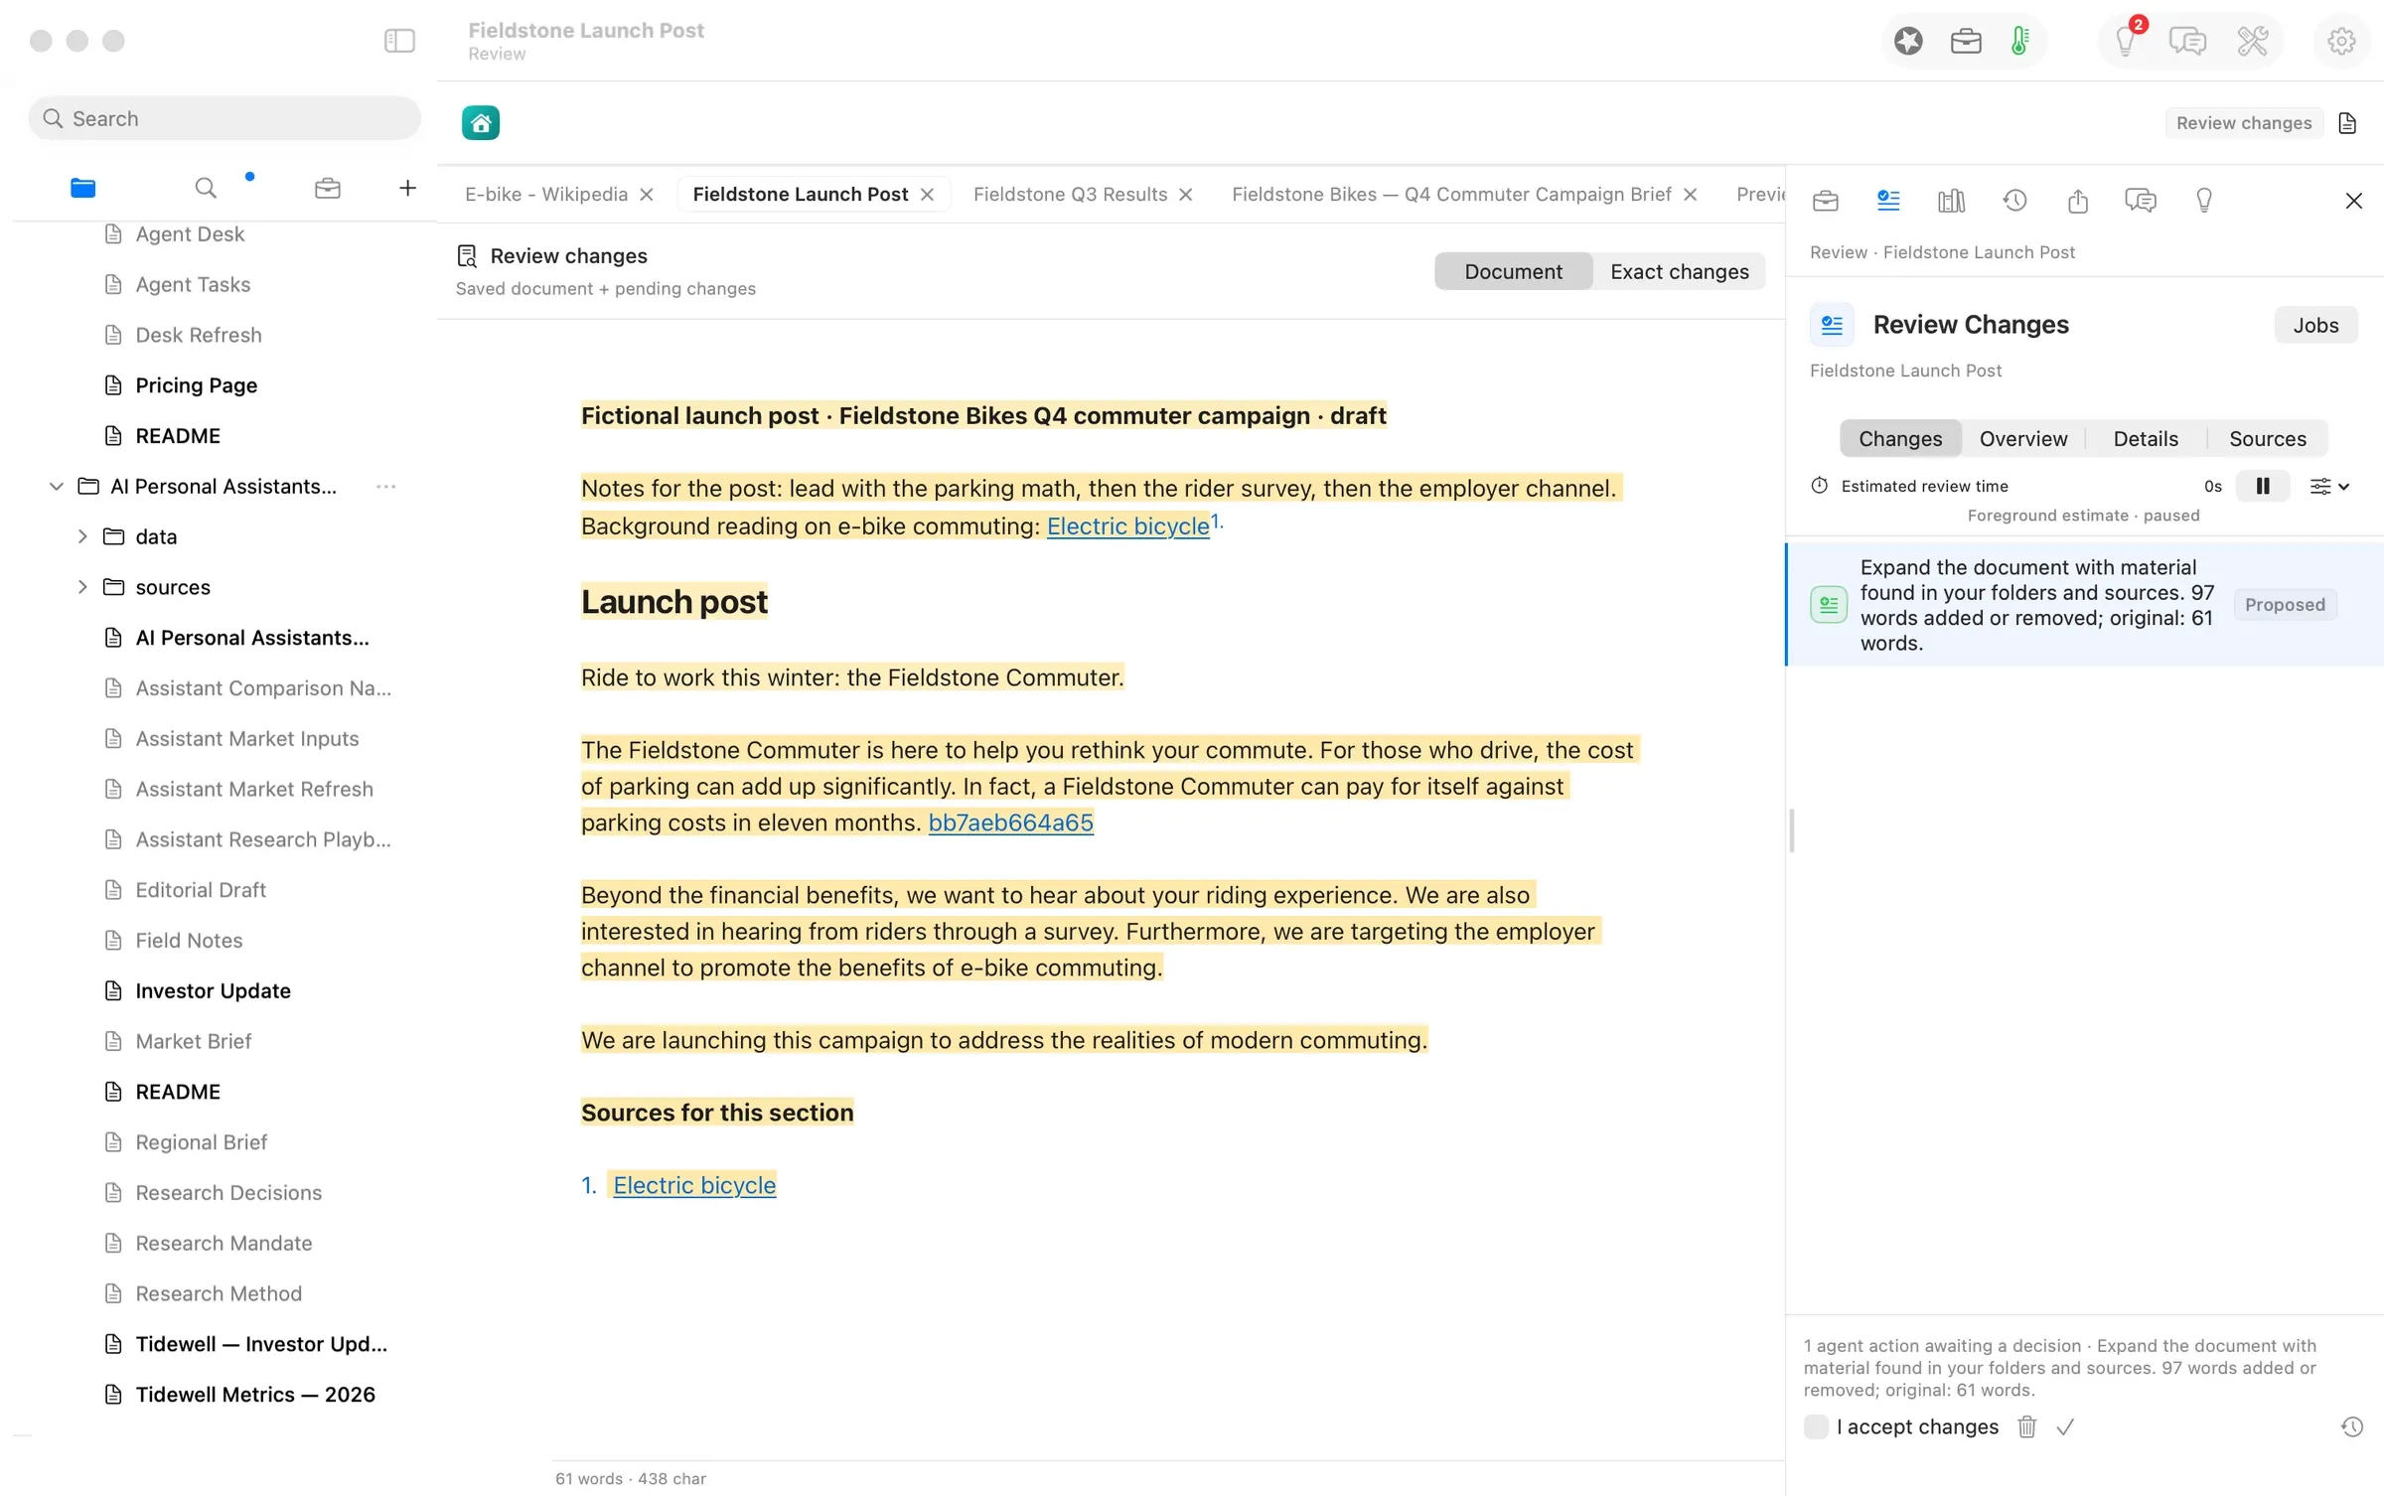
Task: Switch to the Overview tab
Action: [2022, 438]
